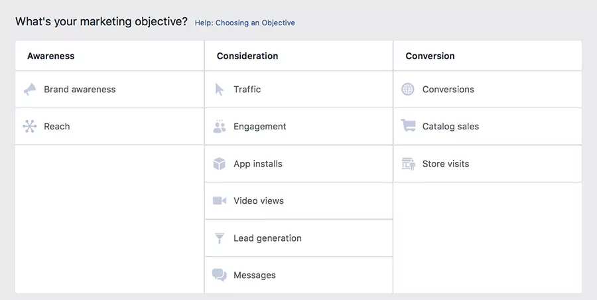Click the Store visits storefront icon
The width and height of the screenshot is (597, 300).
pyautogui.click(x=408, y=163)
